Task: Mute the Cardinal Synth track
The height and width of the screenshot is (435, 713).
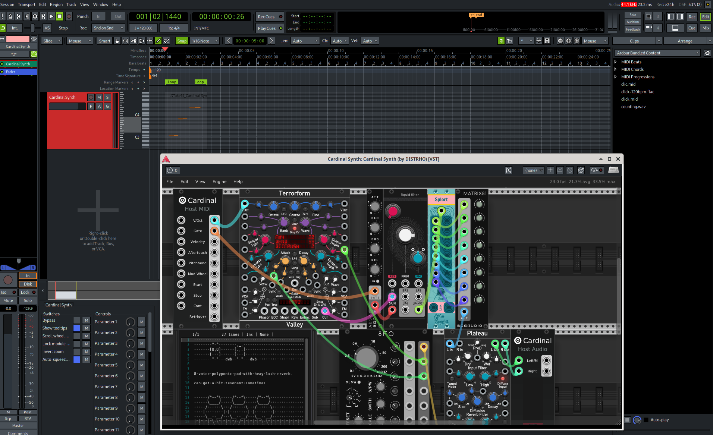Action: click(99, 97)
